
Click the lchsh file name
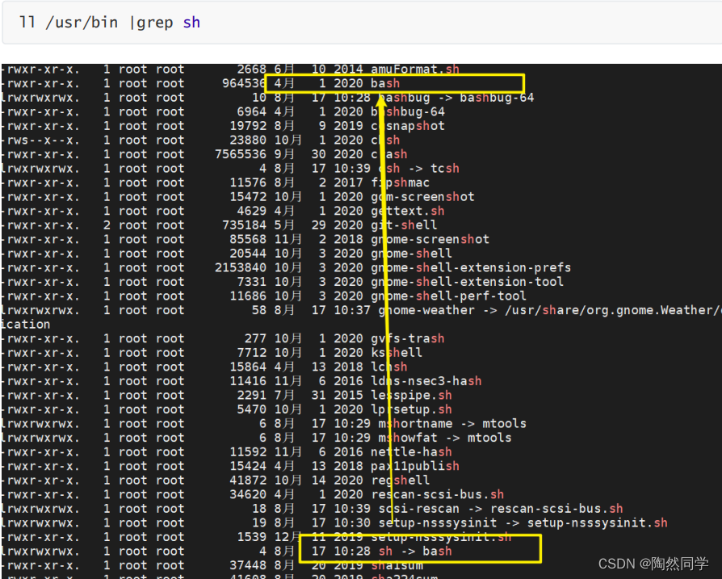[x=389, y=367]
